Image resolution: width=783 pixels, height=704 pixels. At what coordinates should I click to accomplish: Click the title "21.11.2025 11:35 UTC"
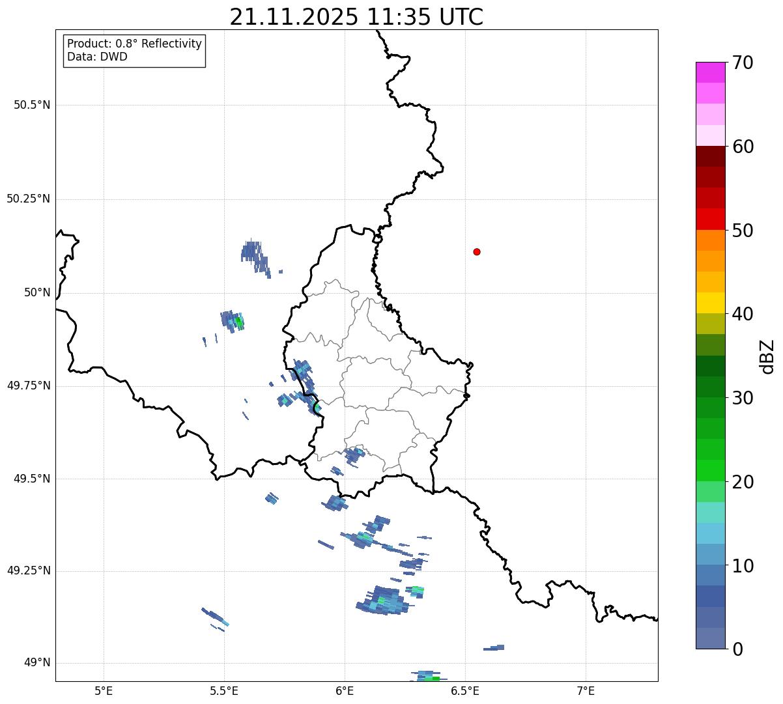tap(356, 17)
